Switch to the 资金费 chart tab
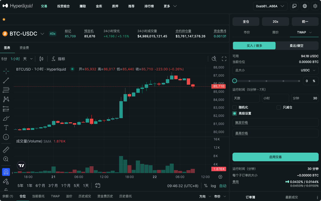 click(24, 48)
